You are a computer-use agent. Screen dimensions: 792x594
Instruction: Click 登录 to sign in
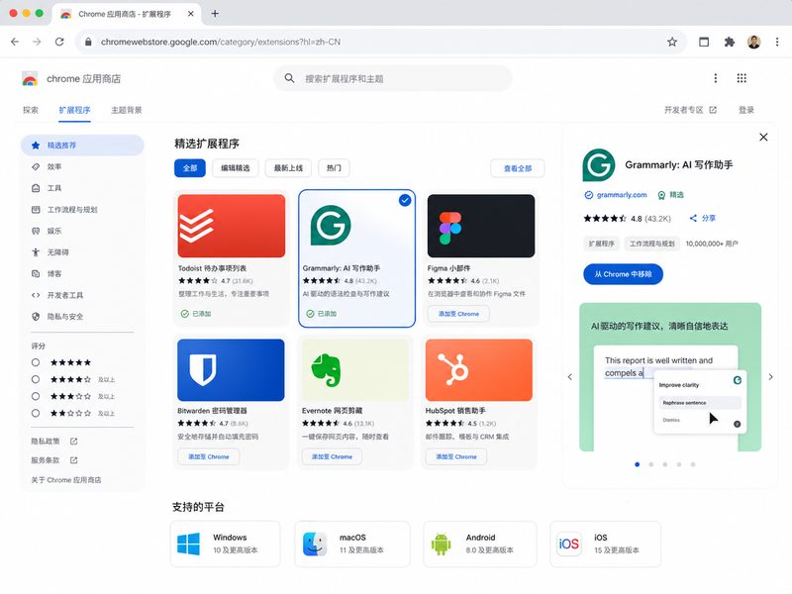pyautogui.click(x=746, y=110)
